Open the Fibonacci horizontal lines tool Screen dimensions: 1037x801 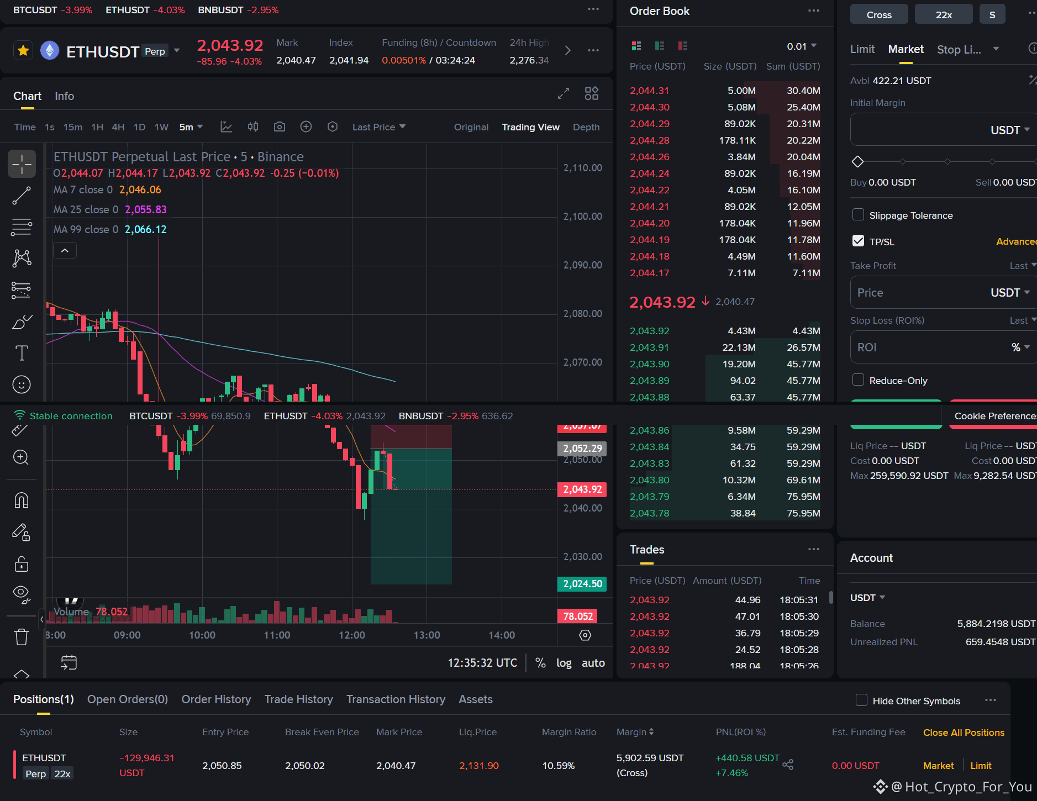[x=22, y=227]
